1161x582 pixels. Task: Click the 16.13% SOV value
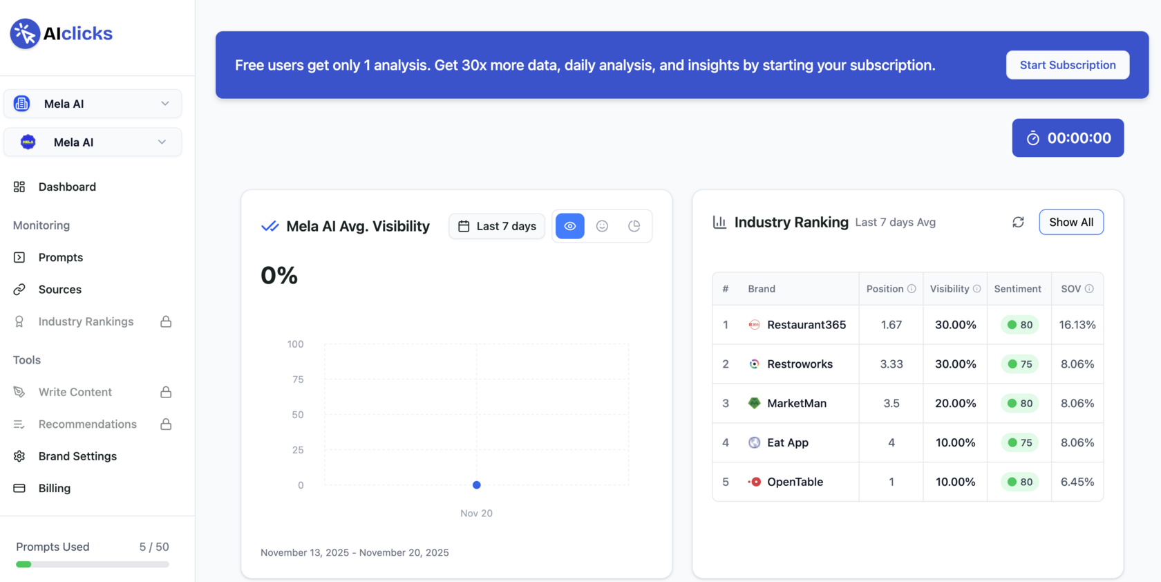pyautogui.click(x=1077, y=325)
